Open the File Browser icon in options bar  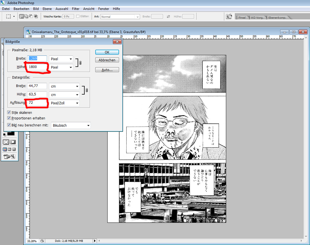(229, 17)
